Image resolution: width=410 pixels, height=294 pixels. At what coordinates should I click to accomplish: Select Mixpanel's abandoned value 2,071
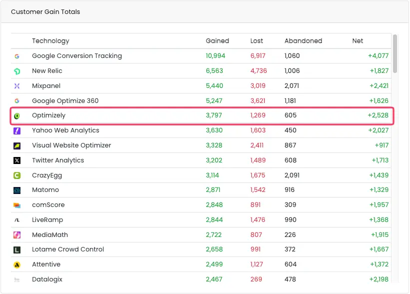pos(292,85)
